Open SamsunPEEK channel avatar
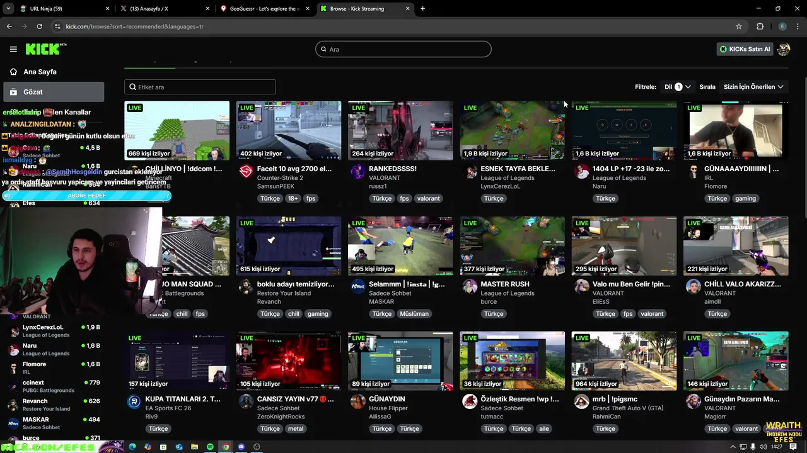 click(x=246, y=171)
